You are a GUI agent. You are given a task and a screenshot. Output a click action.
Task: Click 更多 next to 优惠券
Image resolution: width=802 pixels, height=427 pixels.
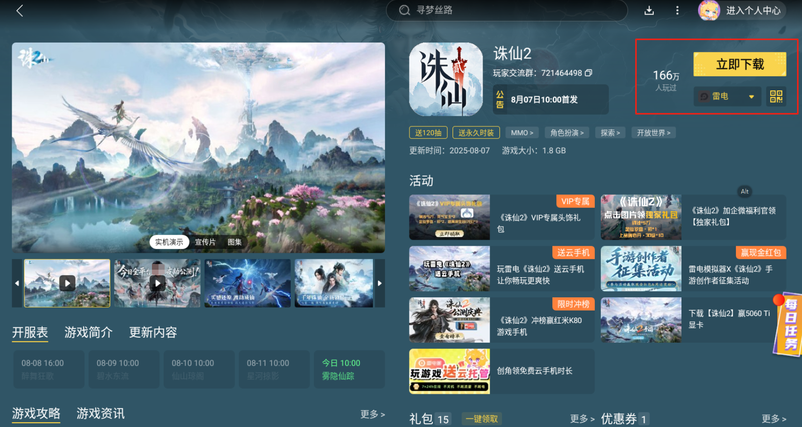click(x=774, y=419)
